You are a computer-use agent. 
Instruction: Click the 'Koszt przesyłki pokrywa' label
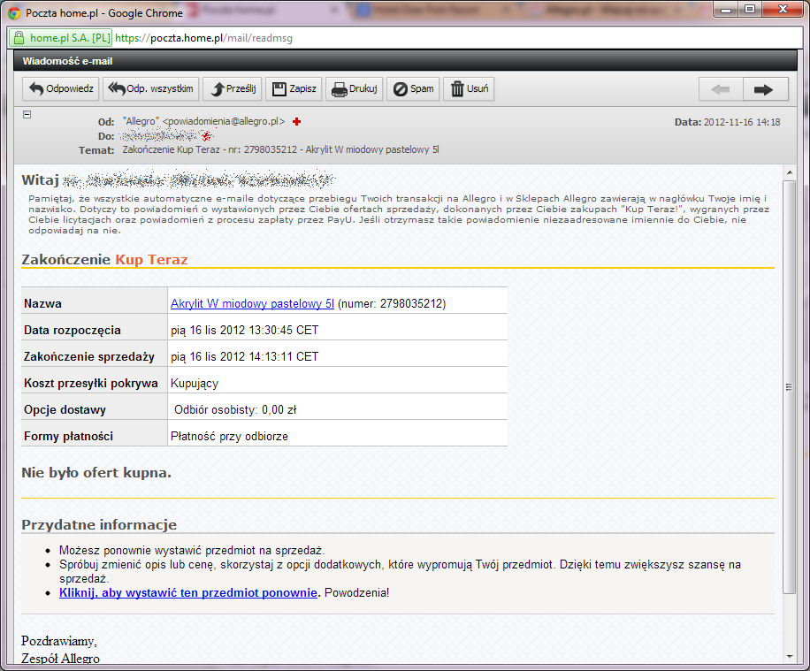(x=90, y=383)
